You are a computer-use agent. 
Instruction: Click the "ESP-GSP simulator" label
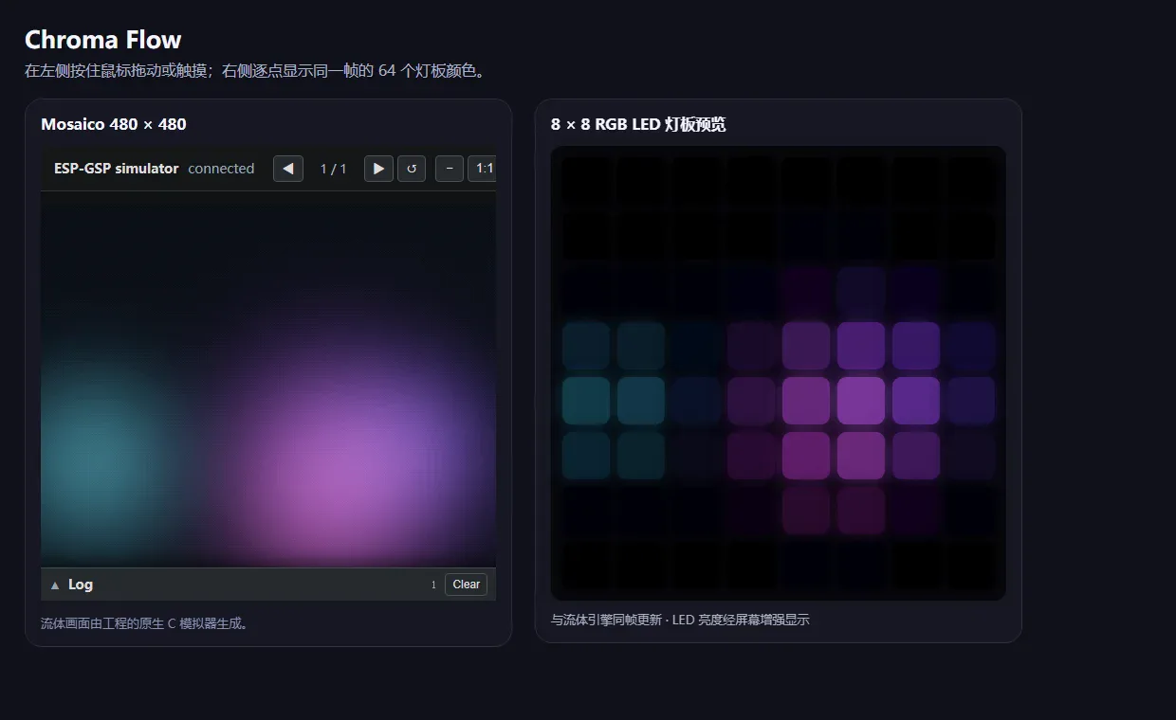117,169
